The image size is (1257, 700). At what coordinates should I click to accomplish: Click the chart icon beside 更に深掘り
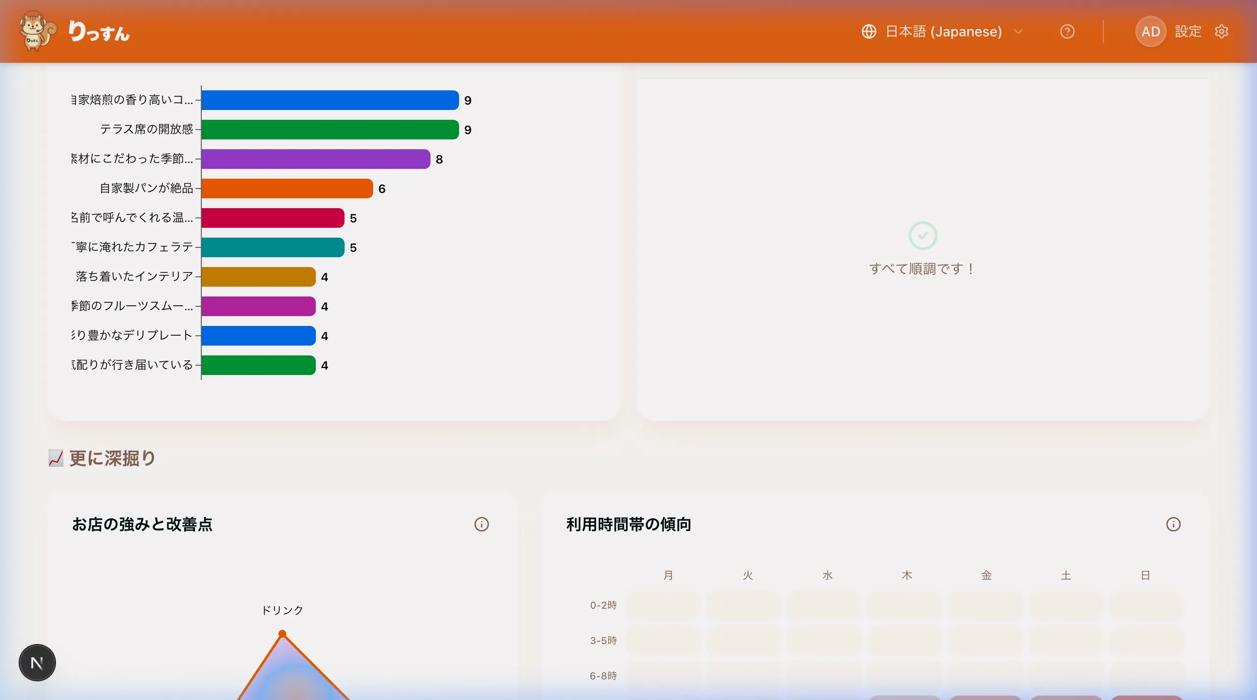[x=55, y=458]
